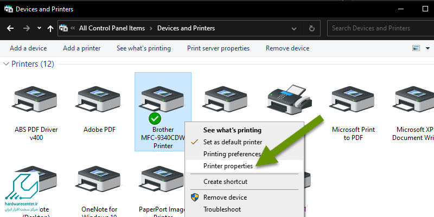Click Print server properties
The width and height of the screenshot is (434, 217).
point(218,48)
